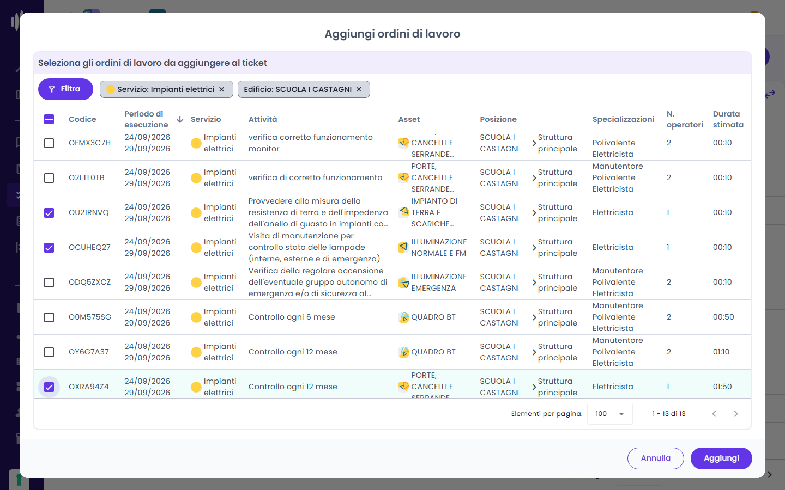Image resolution: width=785 pixels, height=490 pixels.
Task: Click the QUADRO BT icon in row O0M575SG
Action: 403,317
